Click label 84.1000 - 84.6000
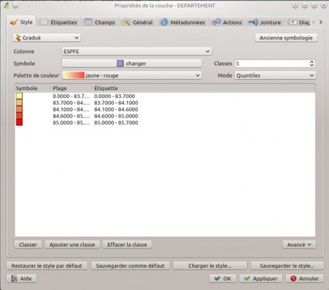Viewport: 329px width, 290px height. (116, 109)
